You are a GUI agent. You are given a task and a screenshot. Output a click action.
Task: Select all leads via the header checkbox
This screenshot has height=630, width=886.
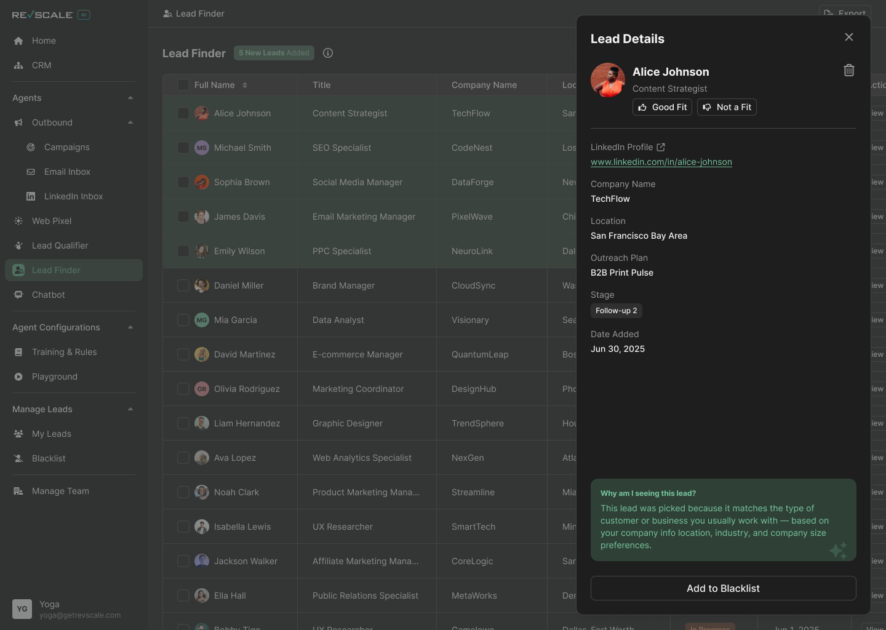coord(183,85)
